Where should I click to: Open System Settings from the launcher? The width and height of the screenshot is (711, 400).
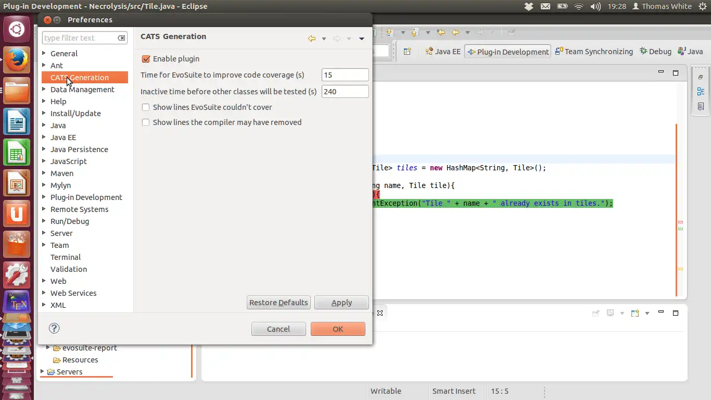pyautogui.click(x=17, y=274)
